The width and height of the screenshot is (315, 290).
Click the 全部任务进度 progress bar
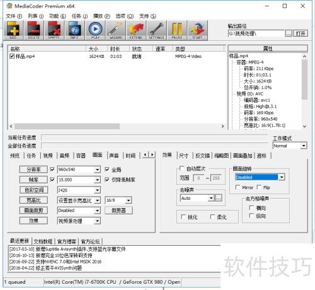(155, 146)
